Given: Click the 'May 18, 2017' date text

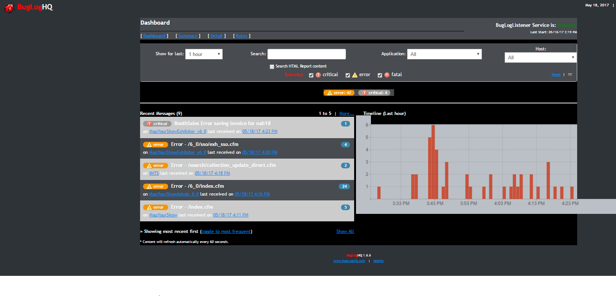Looking at the screenshot, I should [x=597, y=5].
